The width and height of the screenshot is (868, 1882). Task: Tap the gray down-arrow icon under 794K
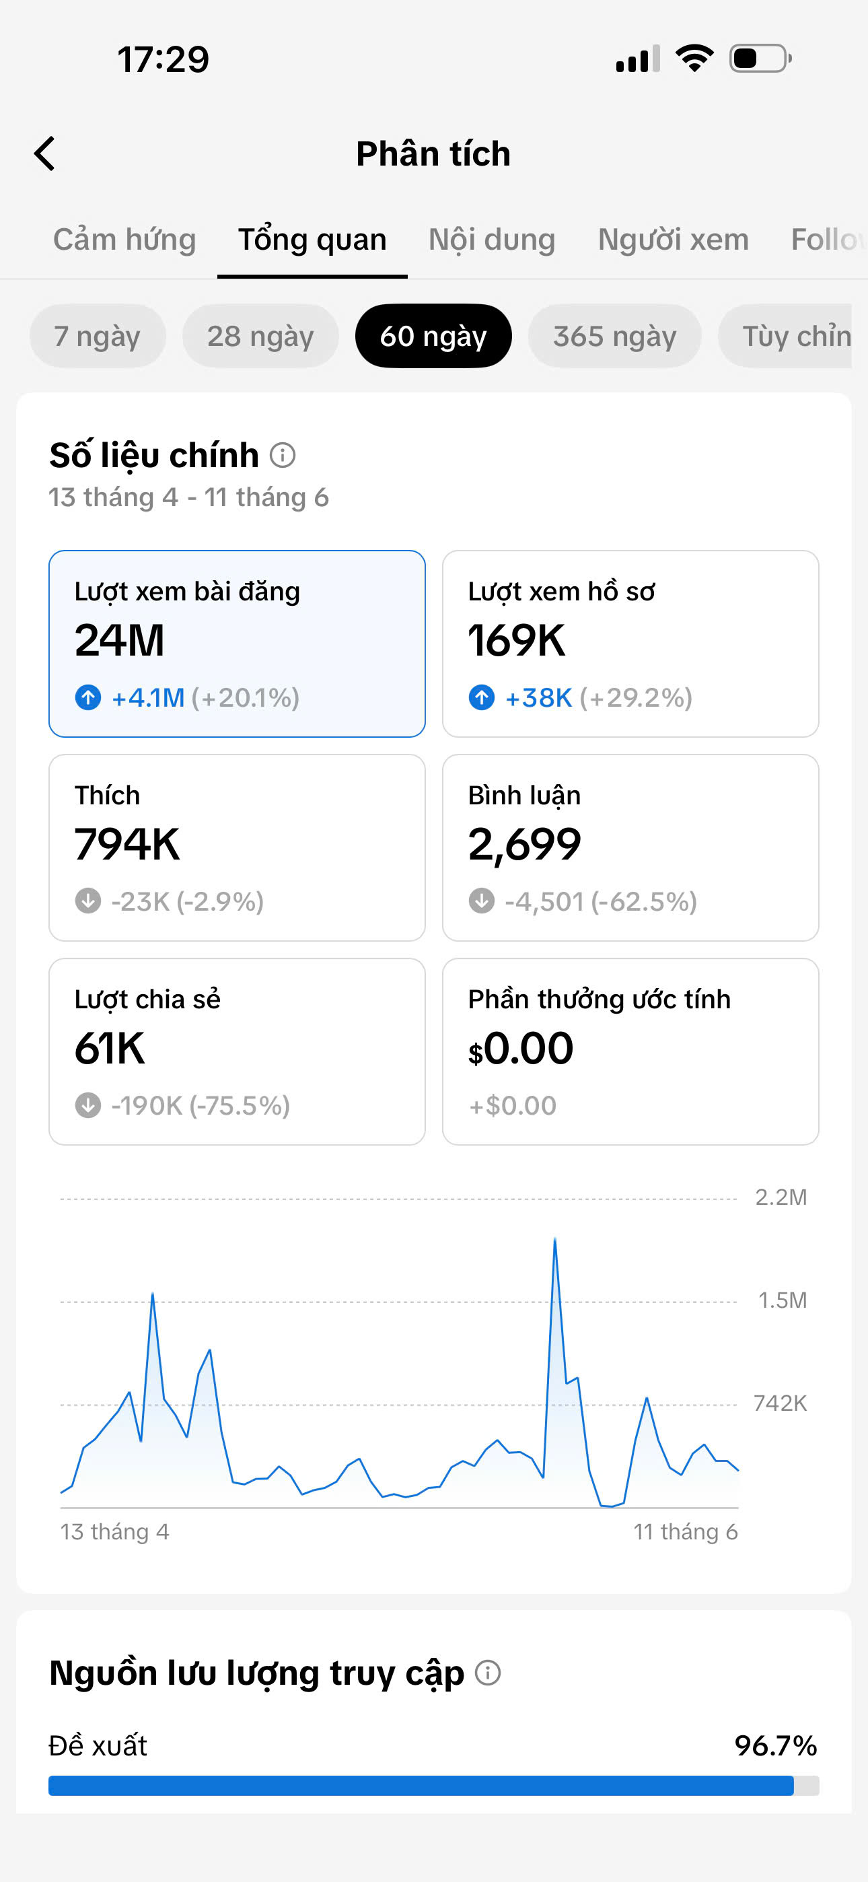tap(88, 901)
